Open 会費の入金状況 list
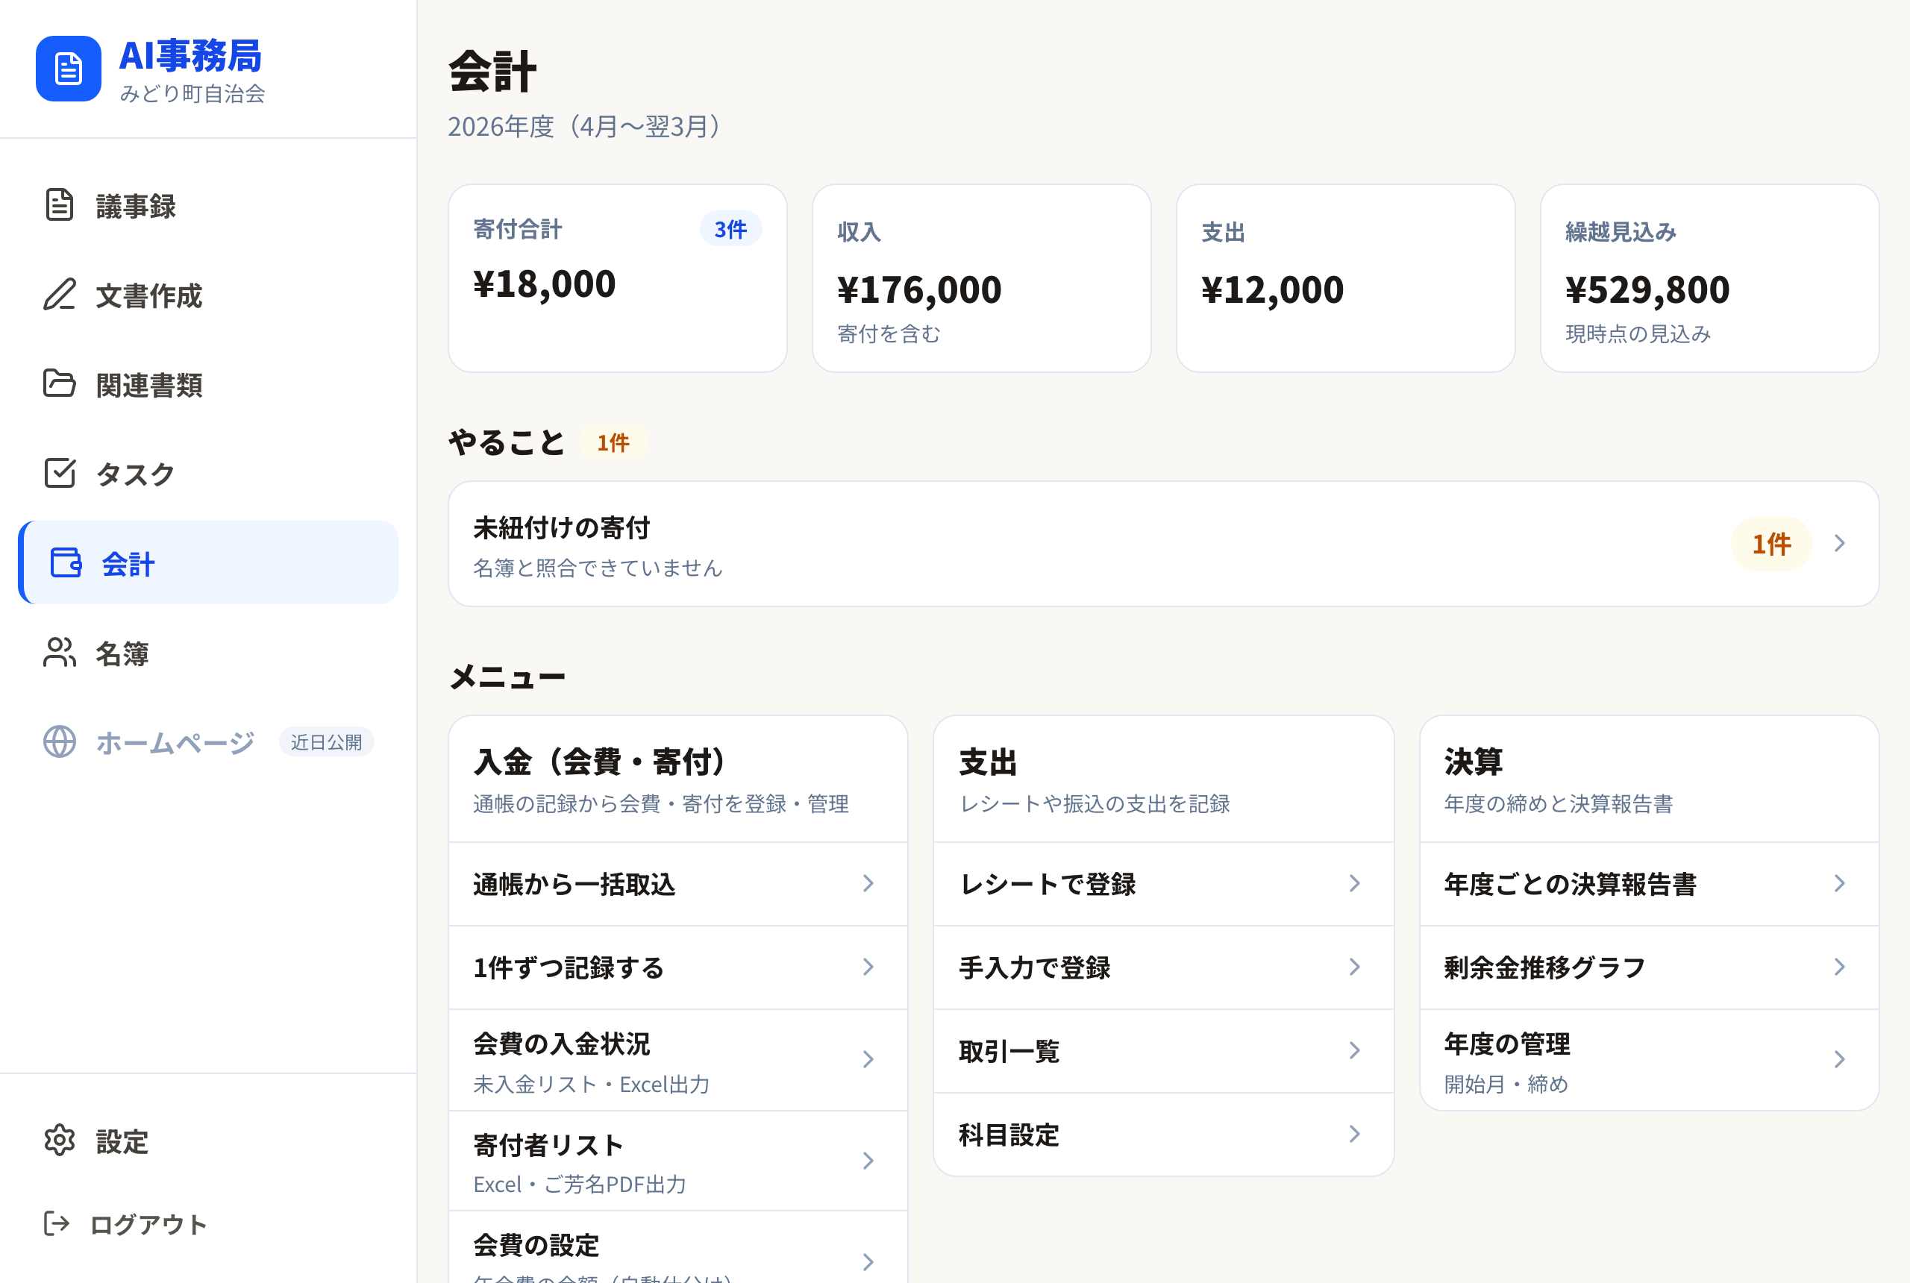 [x=677, y=1060]
